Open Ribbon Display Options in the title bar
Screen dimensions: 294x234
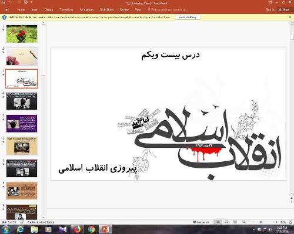(x=270, y=2)
